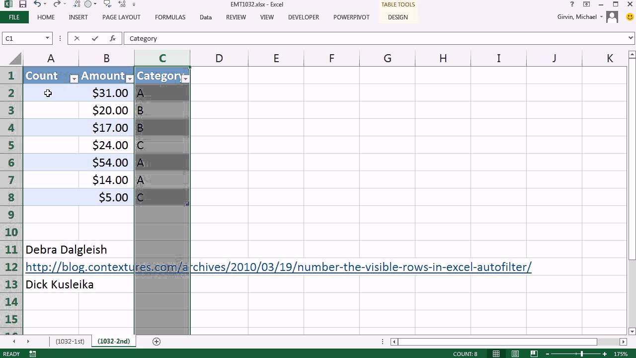Viewport: 636px width, 358px height.
Task: Switch to the (1032-1st) sheet tab
Action: (x=70, y=341)
